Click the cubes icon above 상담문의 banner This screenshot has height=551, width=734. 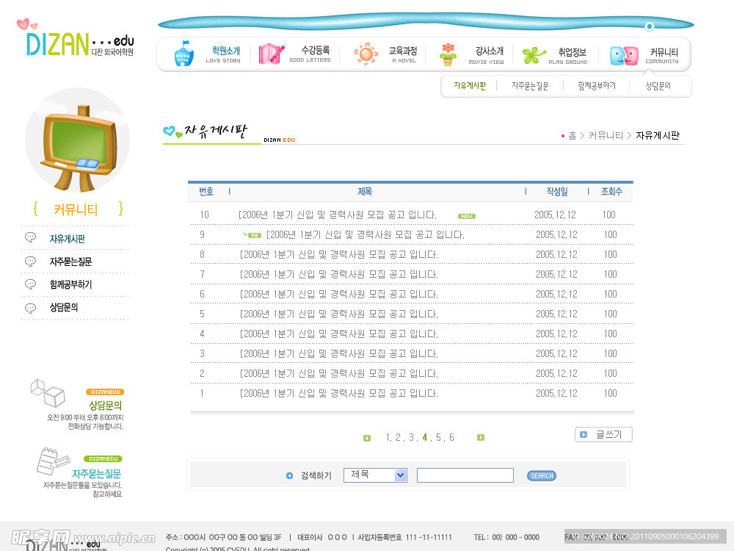click(x=48, y=393)
